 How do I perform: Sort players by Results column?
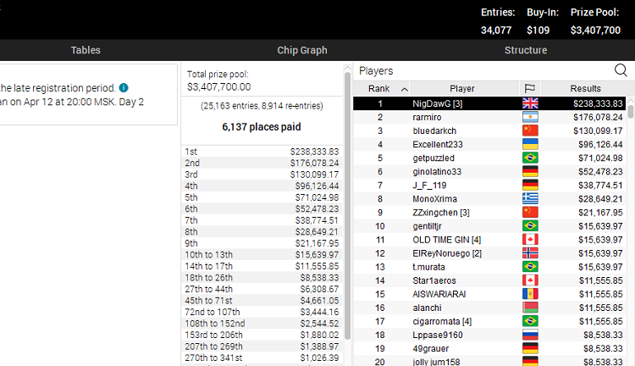(586, 88)
